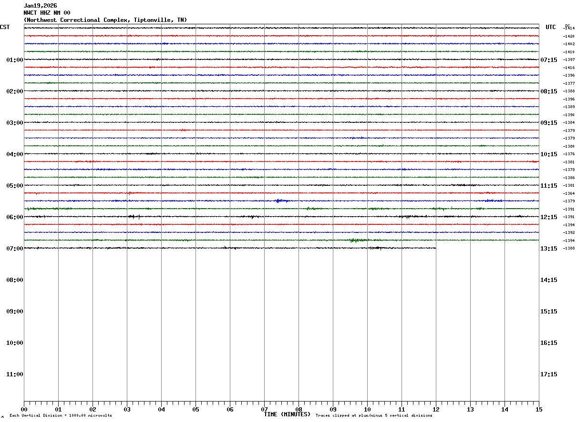Click minute axis label '04' on bottom axis
Screen dimensions: 577x422
click(161, 410)
